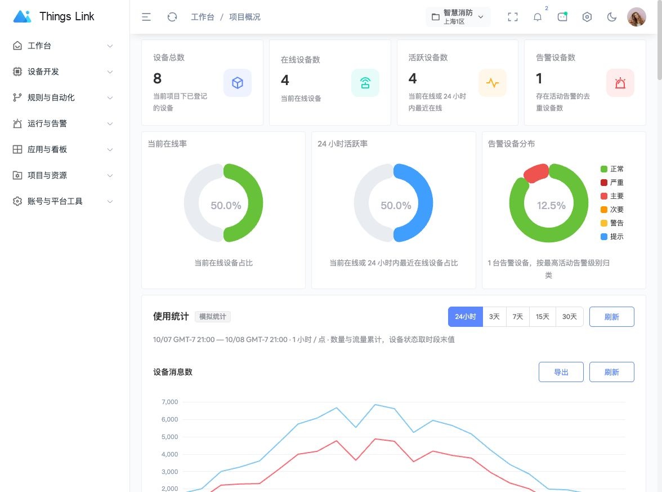
Task: Click the 账号与平台工具 gear icon
Action: click(17, 201)
